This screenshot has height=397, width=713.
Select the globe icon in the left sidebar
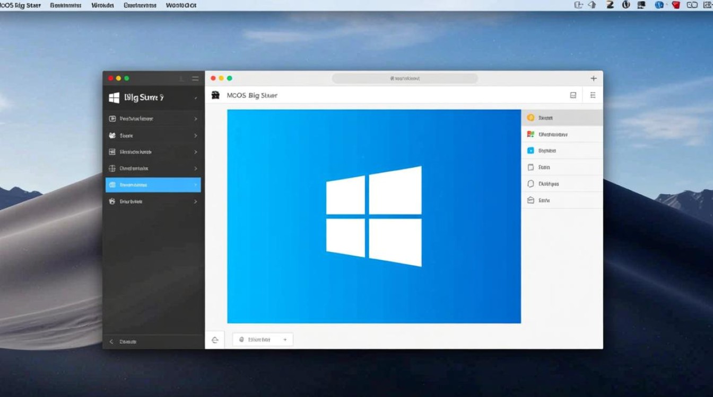[x=113, y=168]
